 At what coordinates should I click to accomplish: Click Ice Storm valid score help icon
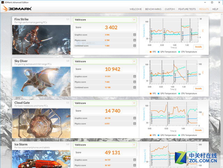click(x=133, y=145)
